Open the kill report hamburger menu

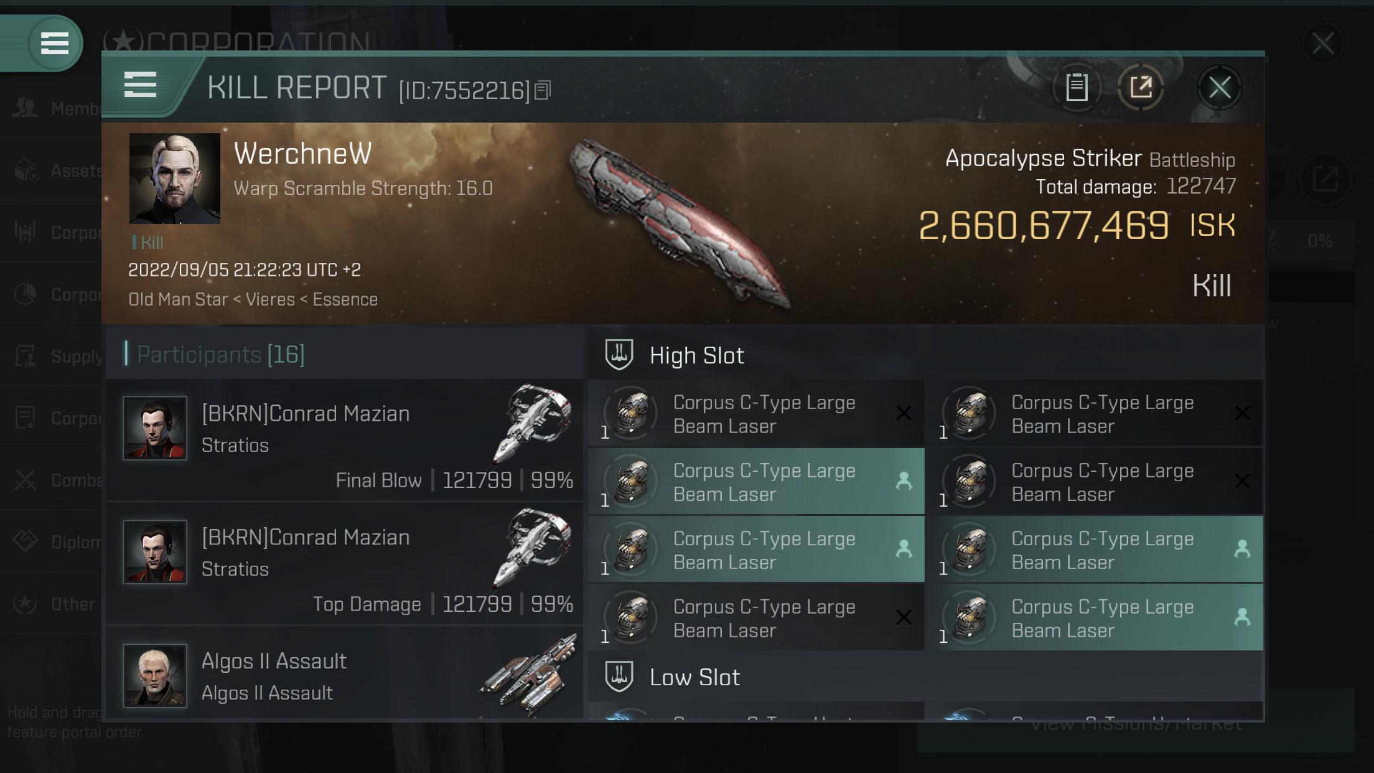(x=140, y=85)
